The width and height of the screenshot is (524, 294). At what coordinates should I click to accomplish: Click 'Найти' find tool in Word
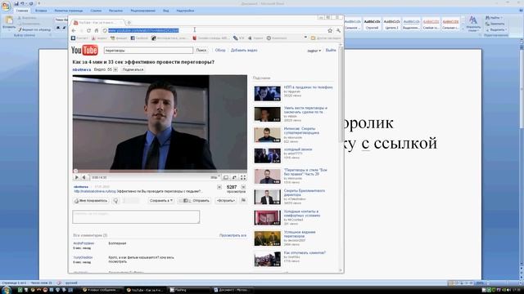(x=495, y=18)
